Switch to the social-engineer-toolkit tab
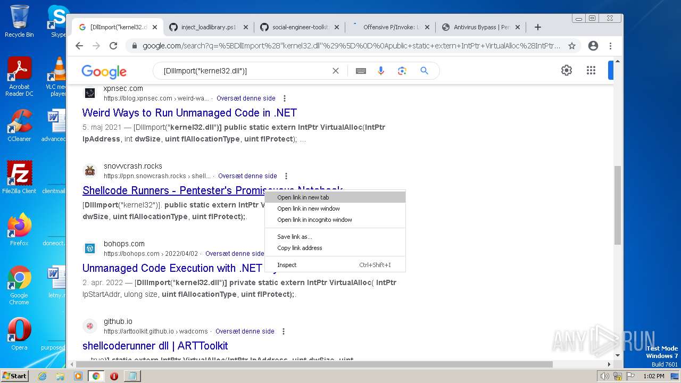 300,27
